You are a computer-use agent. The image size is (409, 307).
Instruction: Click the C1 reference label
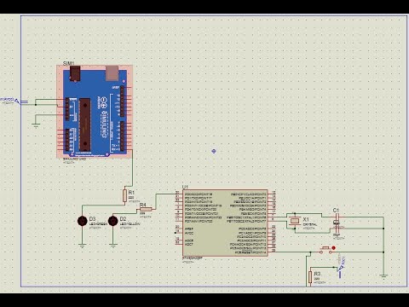tap(336, 211)
